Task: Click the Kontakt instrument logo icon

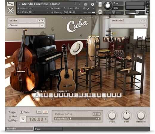Action: click(x=10, y=10)
